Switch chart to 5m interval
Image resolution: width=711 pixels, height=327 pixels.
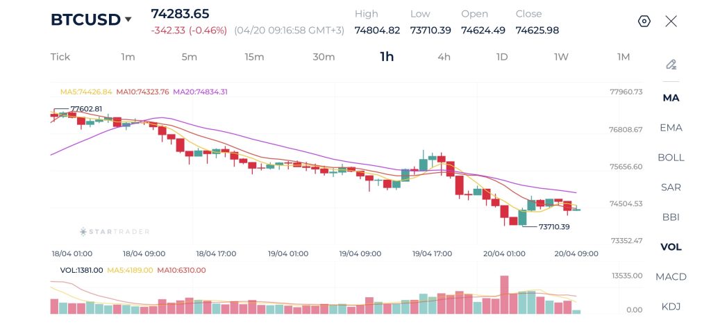pyautogui.click(x=189, y=57)
